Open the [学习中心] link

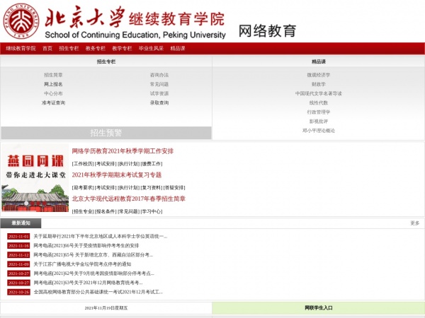click(x=152, y=211)
